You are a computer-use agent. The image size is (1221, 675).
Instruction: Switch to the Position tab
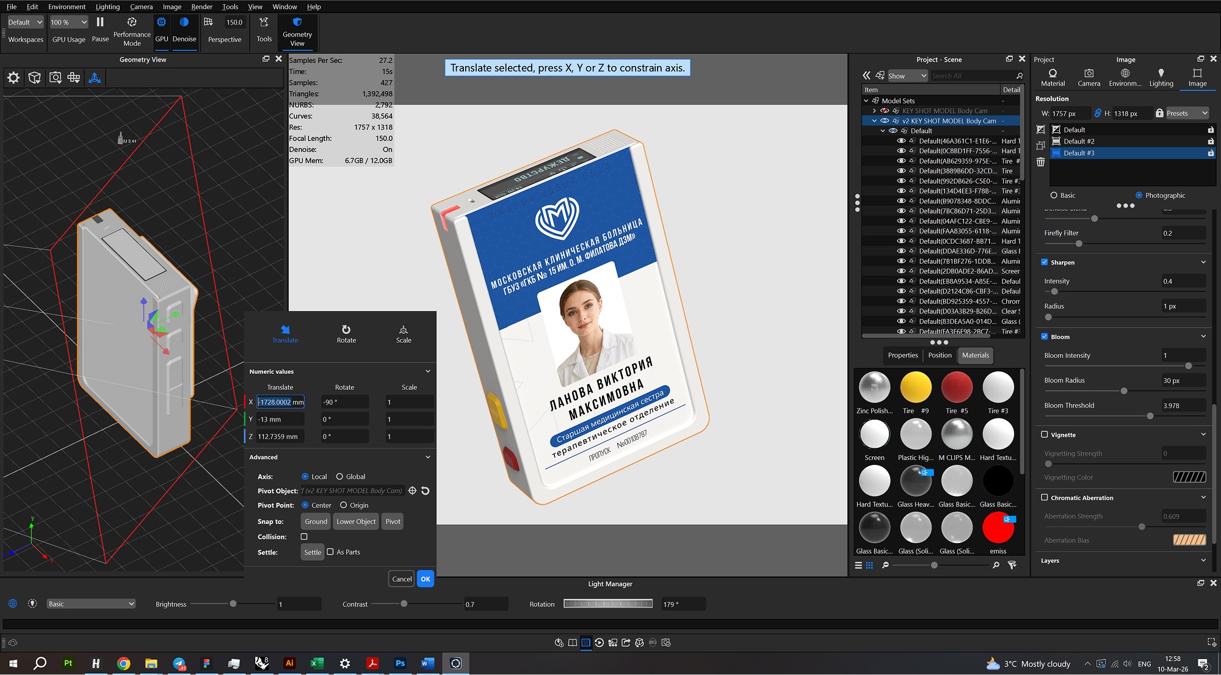pos(940,355)
